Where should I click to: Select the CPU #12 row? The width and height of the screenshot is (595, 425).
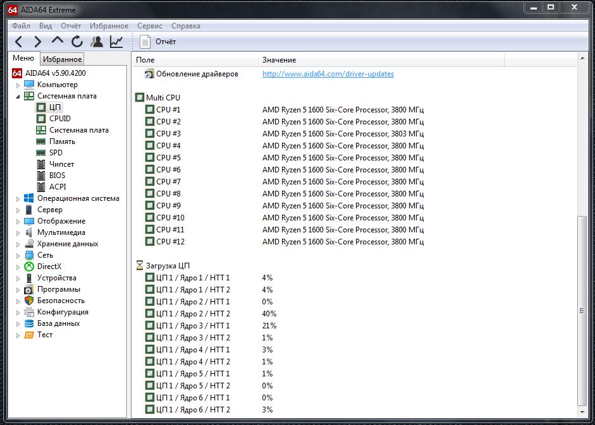coord(284,241)
